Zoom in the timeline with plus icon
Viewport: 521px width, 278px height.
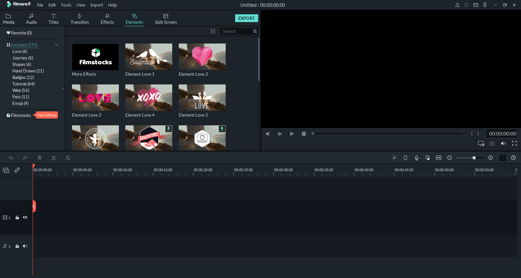click(x=491, y=158)
